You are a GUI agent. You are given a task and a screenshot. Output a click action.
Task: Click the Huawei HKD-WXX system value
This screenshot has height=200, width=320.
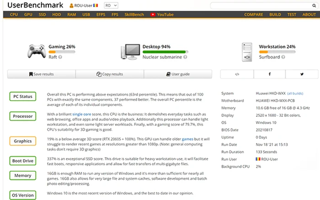tap(271, 93)
